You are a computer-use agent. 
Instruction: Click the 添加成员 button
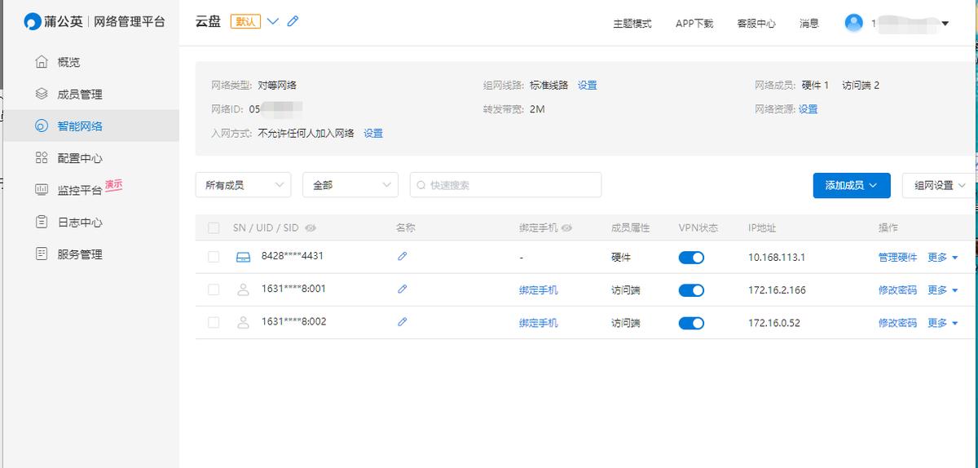click(x=851, y=185)
